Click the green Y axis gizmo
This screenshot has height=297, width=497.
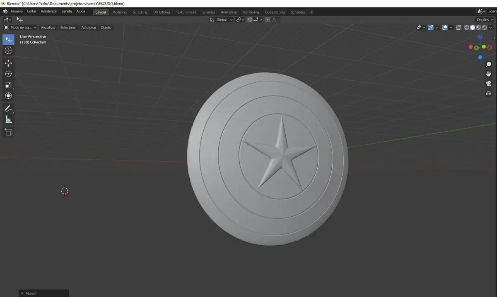(x=477, y=48)
